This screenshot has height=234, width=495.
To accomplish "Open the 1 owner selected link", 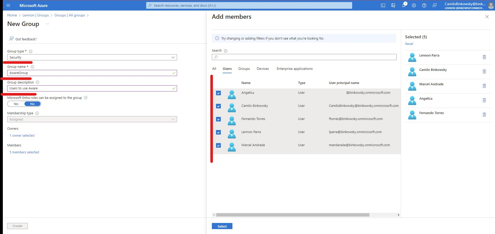I will tap(22, 135).
